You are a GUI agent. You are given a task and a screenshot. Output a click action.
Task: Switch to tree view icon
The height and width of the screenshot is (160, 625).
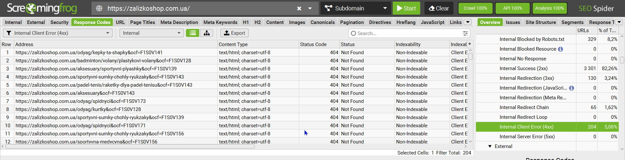(x=206, y=33)
